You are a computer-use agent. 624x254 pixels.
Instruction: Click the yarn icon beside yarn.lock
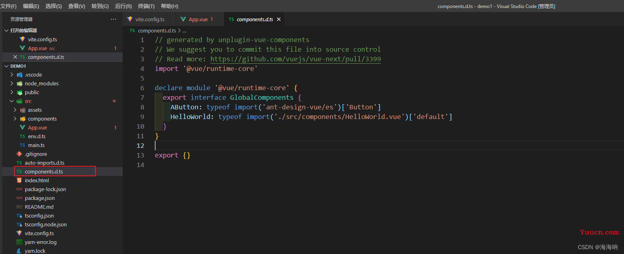19,251
